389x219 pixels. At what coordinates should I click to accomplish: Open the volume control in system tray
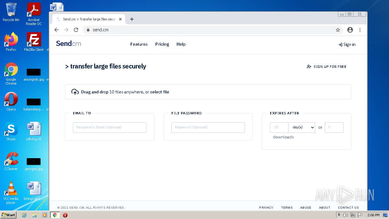point(346,215)
